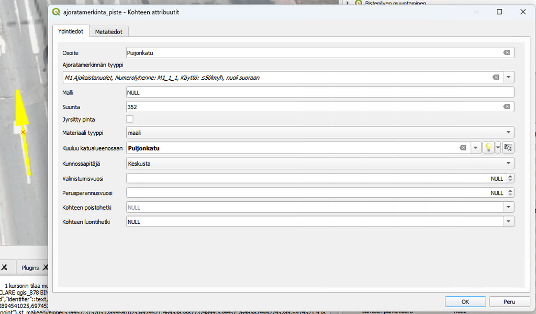Toggle the Jyrsitty pinta checkbox
This screenshot has height=314, width=536.
coord(130,119)
